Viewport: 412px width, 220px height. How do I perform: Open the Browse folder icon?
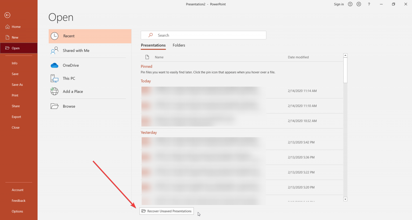(54, 106)
